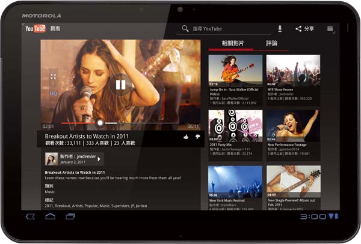Image resolution: width=361 pixels, height=244 pixels.
Task: Open the 2011 Party Mix video
Action: point(235,125)
